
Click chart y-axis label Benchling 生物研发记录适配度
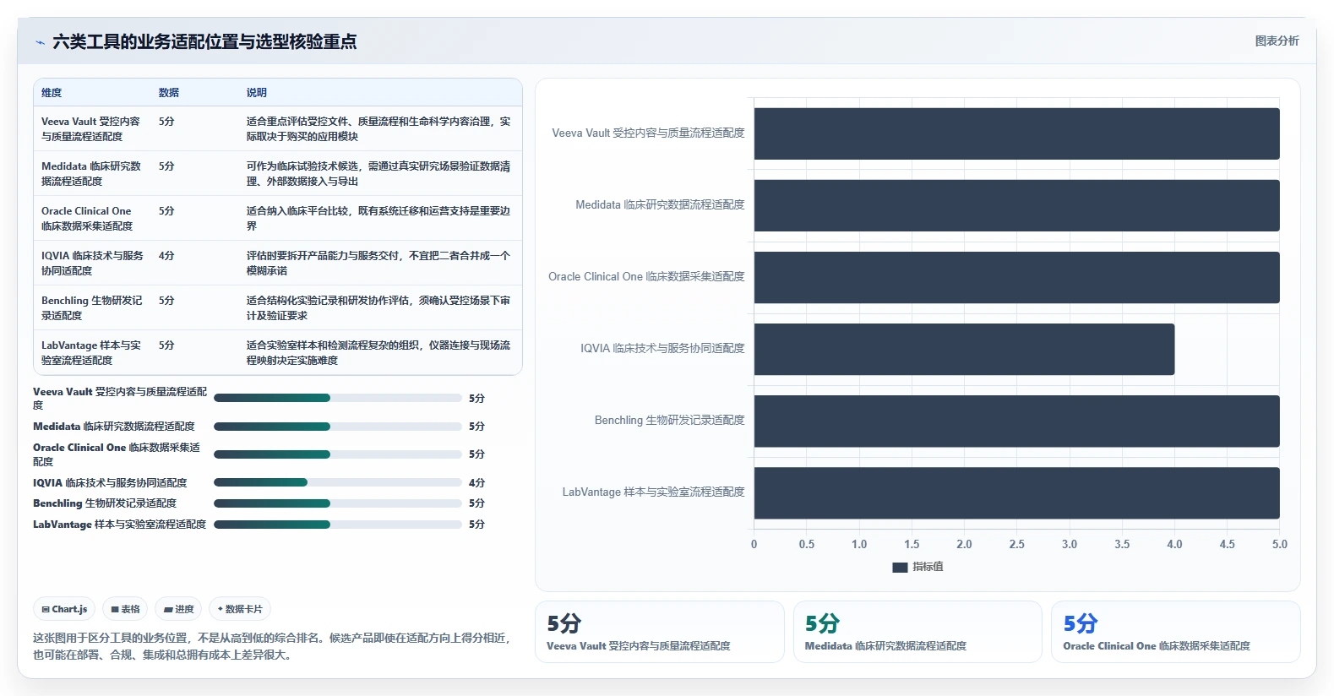(670, 421)
